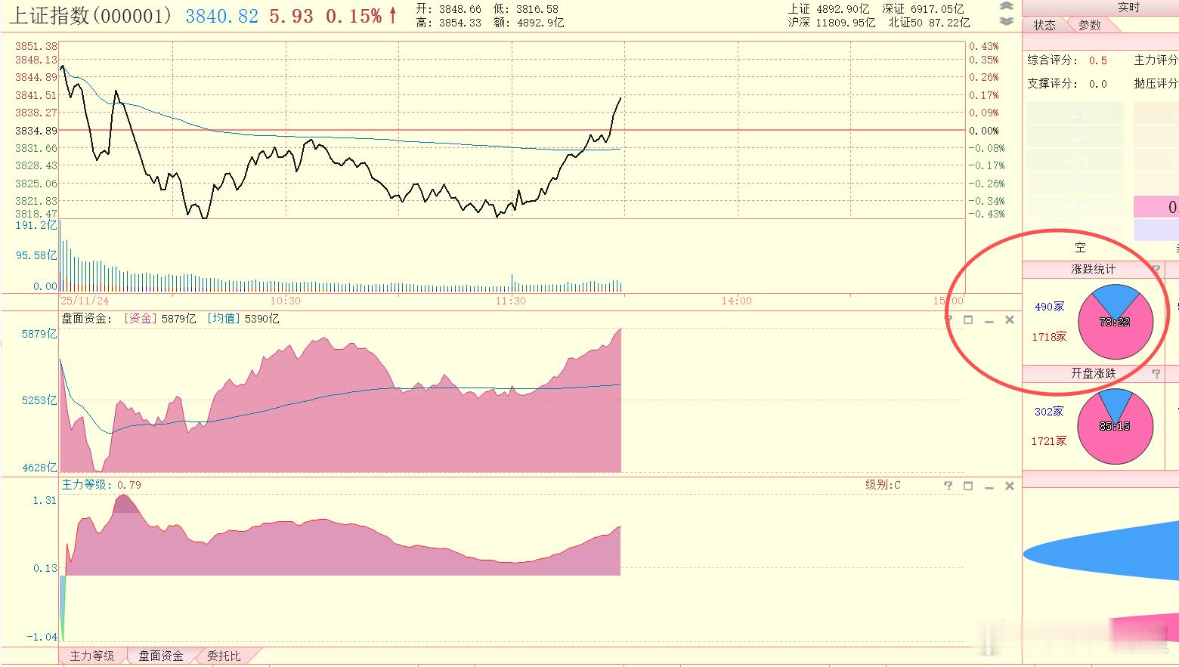
Task: Close the 主力等级 sub-chart panel
Action: [1009, 486]
